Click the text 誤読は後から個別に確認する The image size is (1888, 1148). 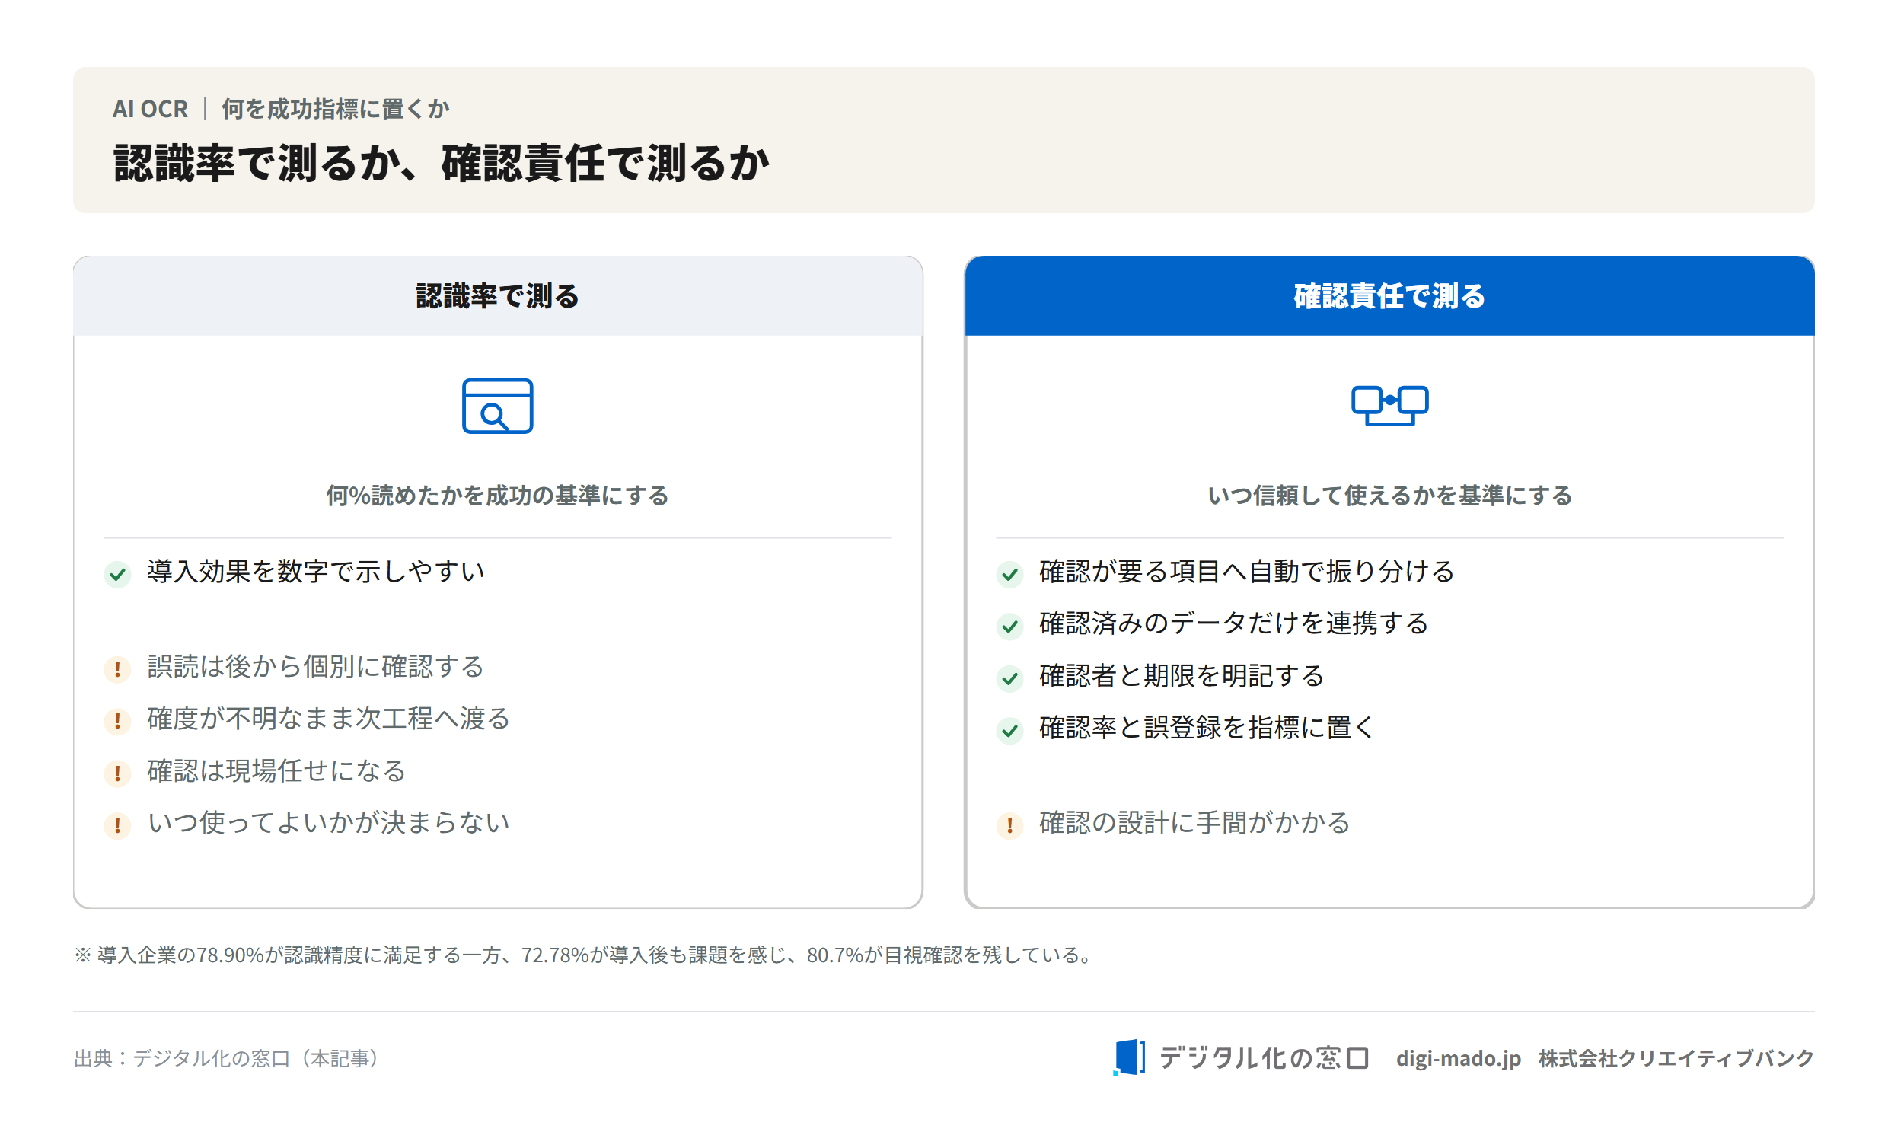click(x=316, y=667)
